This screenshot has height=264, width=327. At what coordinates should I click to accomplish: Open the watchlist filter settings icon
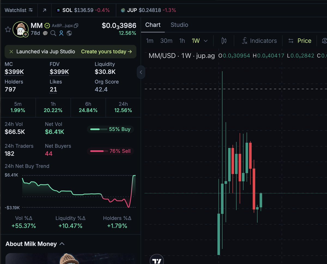point(31,10)
